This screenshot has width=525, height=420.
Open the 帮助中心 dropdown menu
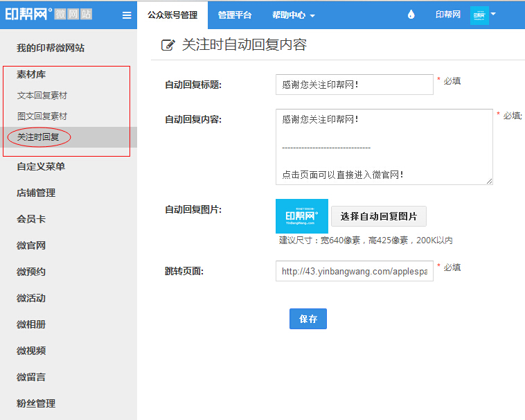point(294,15)
